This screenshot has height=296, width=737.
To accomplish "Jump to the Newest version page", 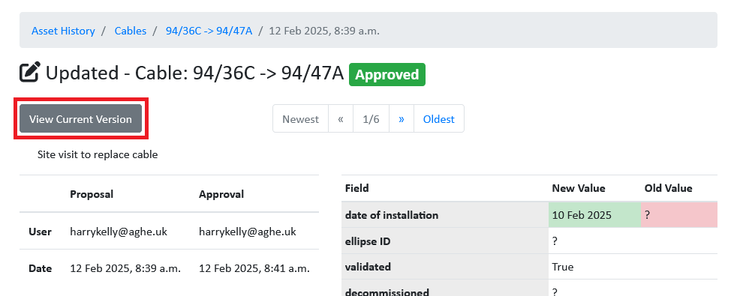I will 300,118.
